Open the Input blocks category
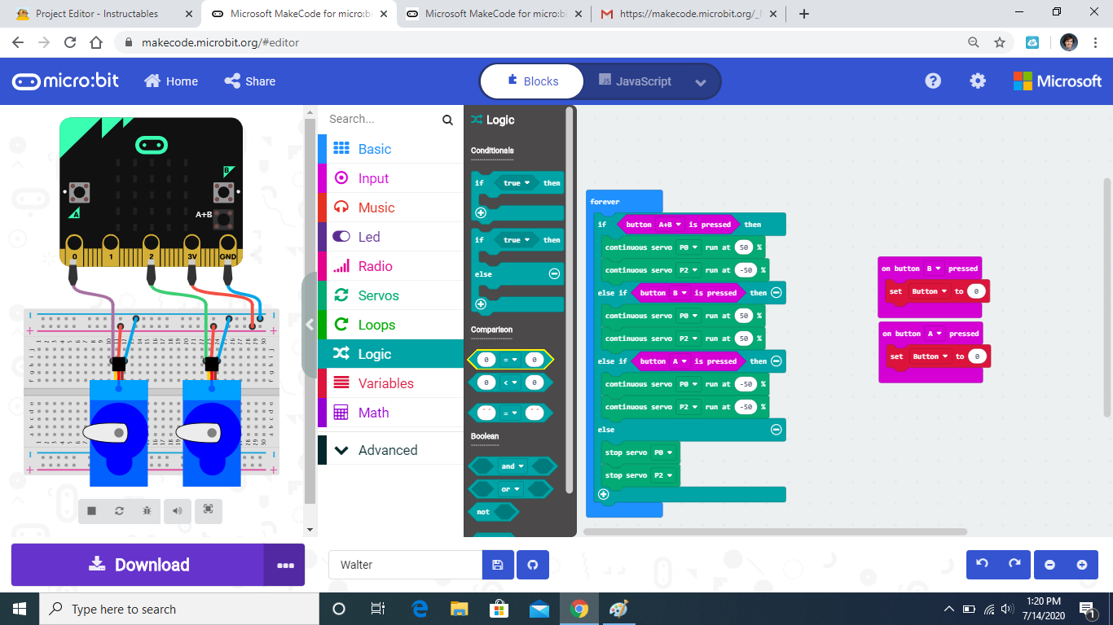 [390, 178]
